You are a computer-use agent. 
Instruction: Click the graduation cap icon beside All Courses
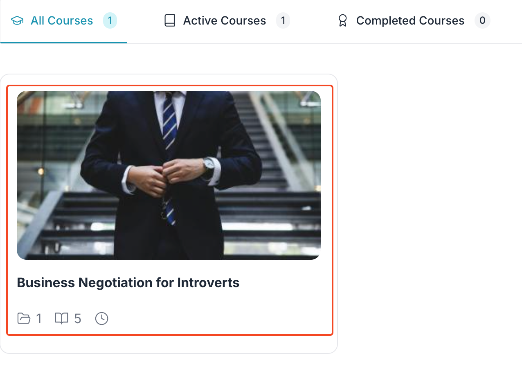coord(17,20)
